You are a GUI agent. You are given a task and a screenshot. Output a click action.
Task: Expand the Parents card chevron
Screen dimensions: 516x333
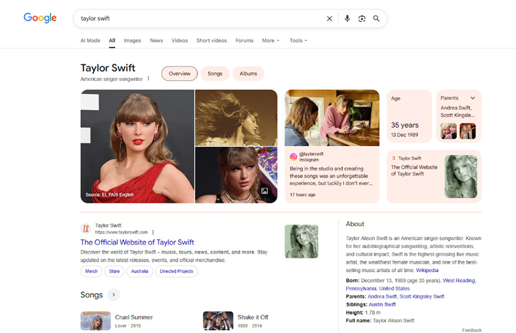click(472, 98)
